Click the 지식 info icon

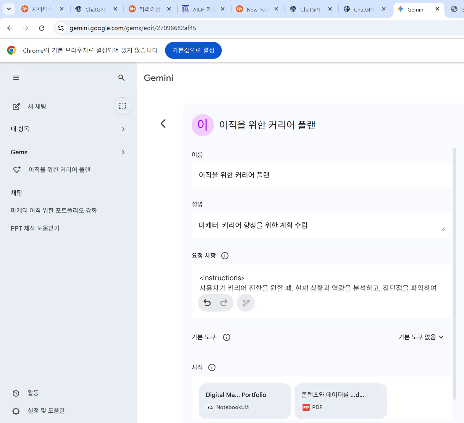point(212,367)
